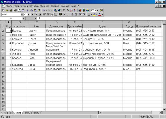Click the Cut scissors icon
The height and width of the screenshot is (119, 166).
coord(27,10)
